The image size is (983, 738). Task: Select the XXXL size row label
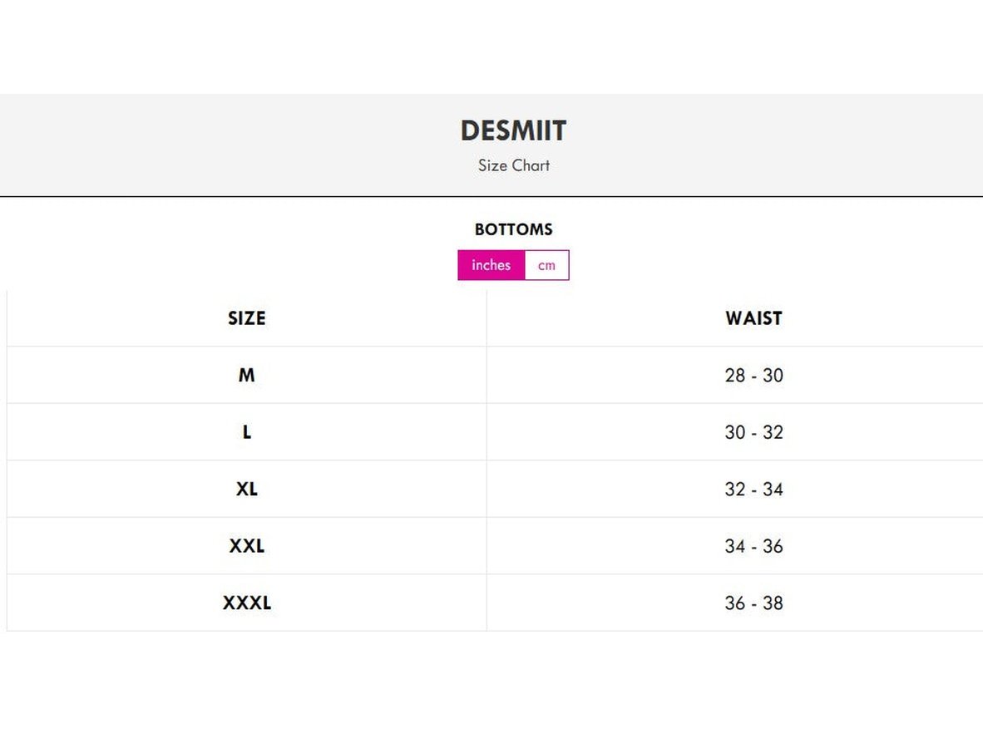coord(247,603)
